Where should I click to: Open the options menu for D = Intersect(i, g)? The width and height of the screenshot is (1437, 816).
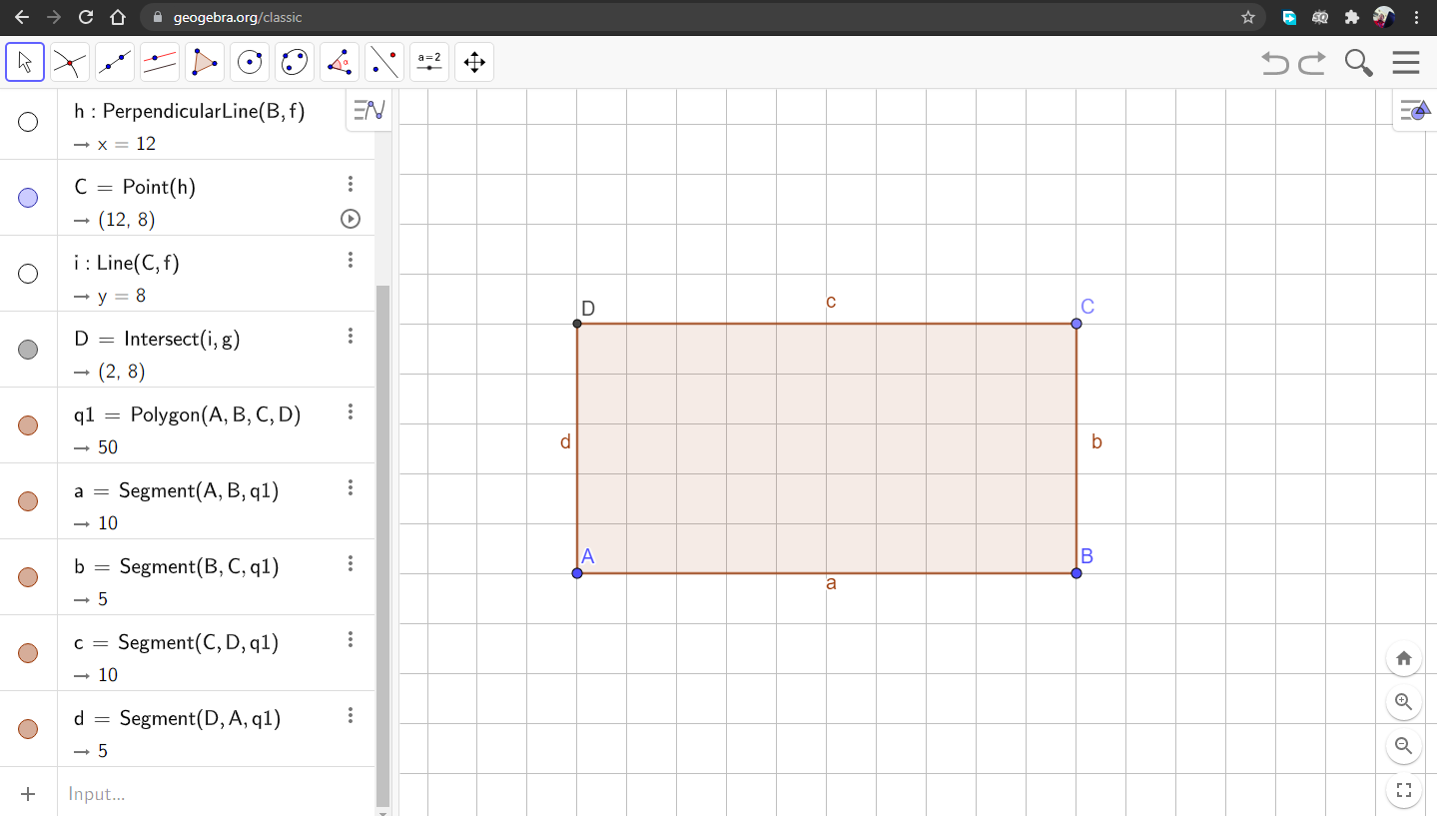coord(351,336)
